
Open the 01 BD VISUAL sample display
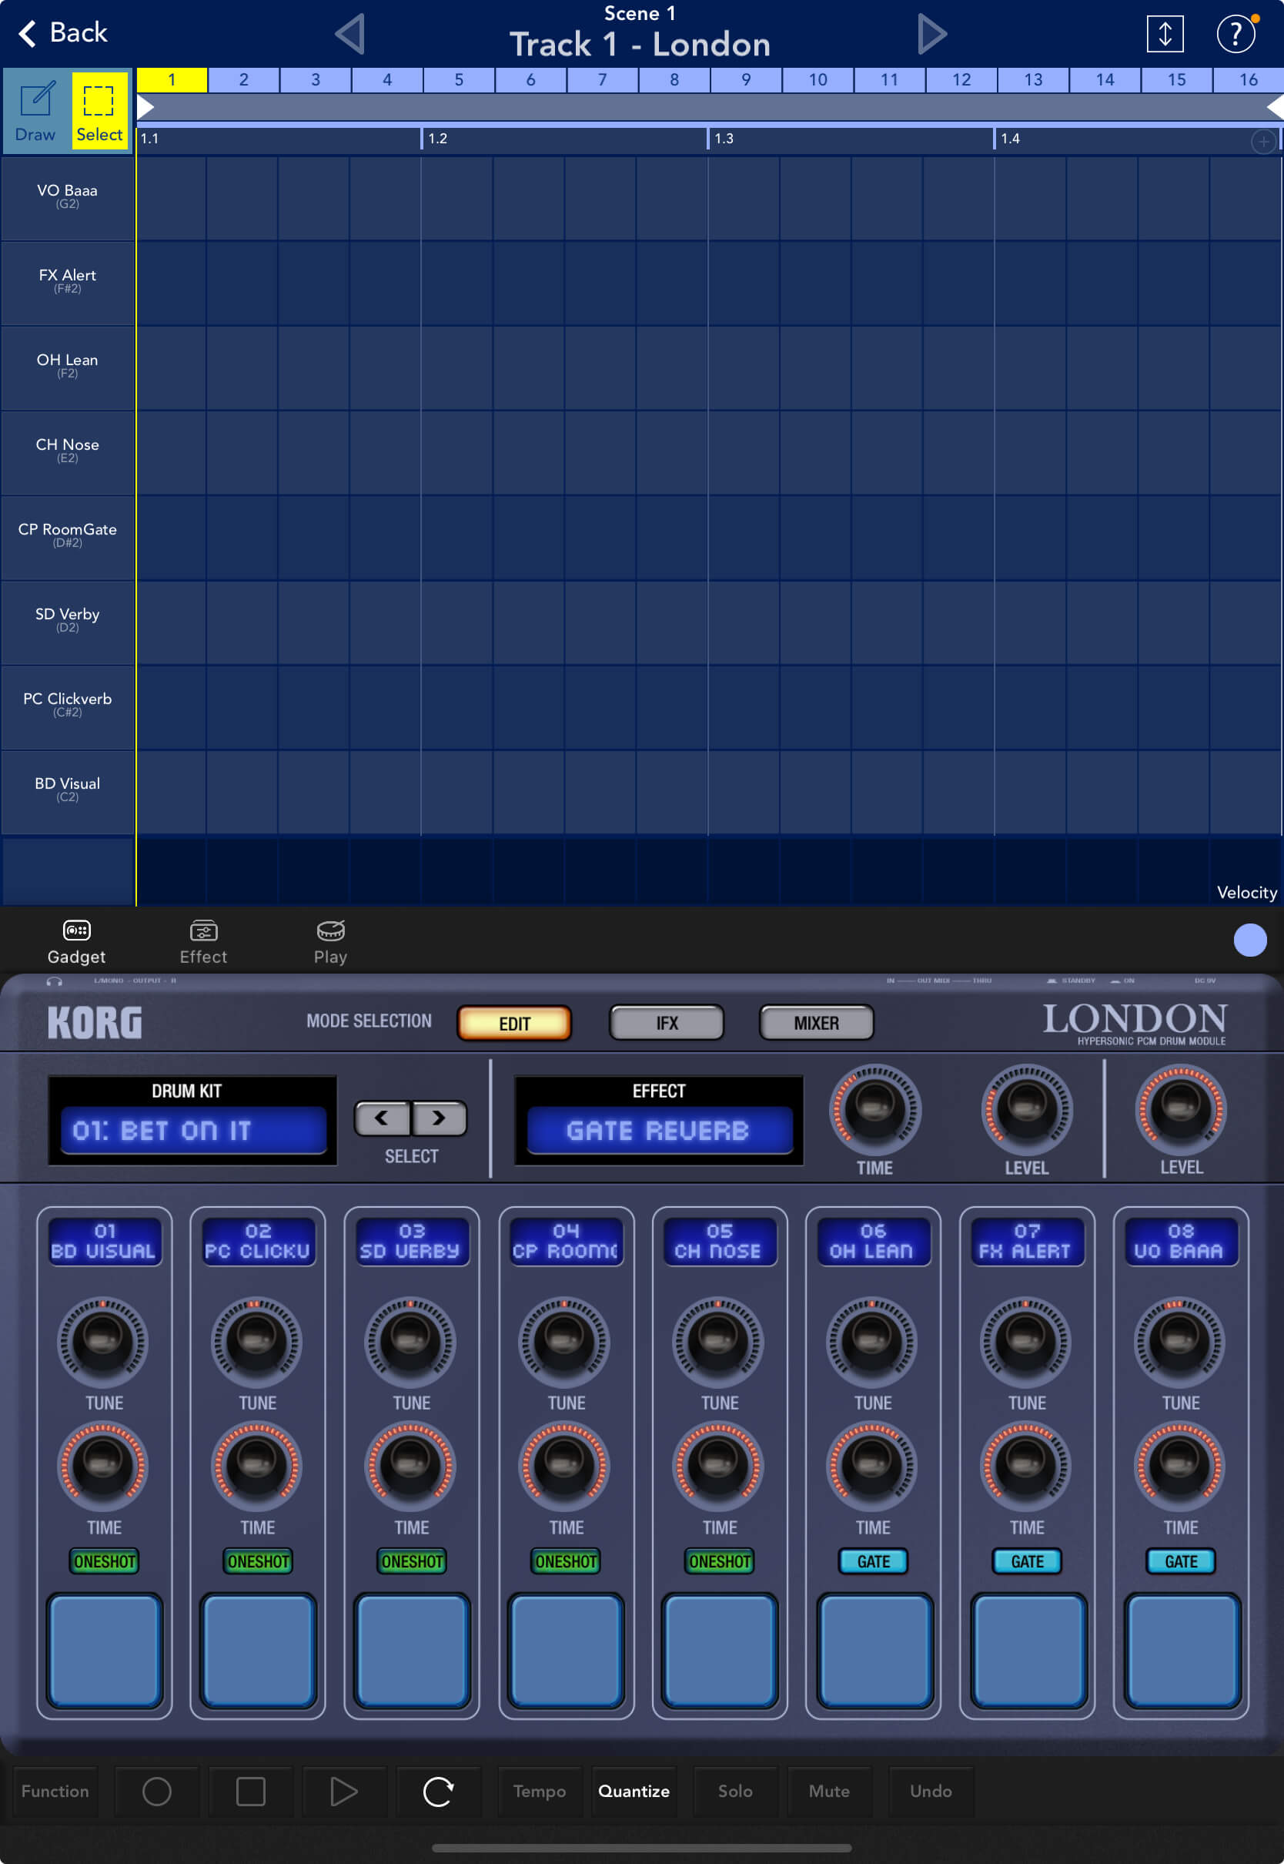coord(104,1241)
